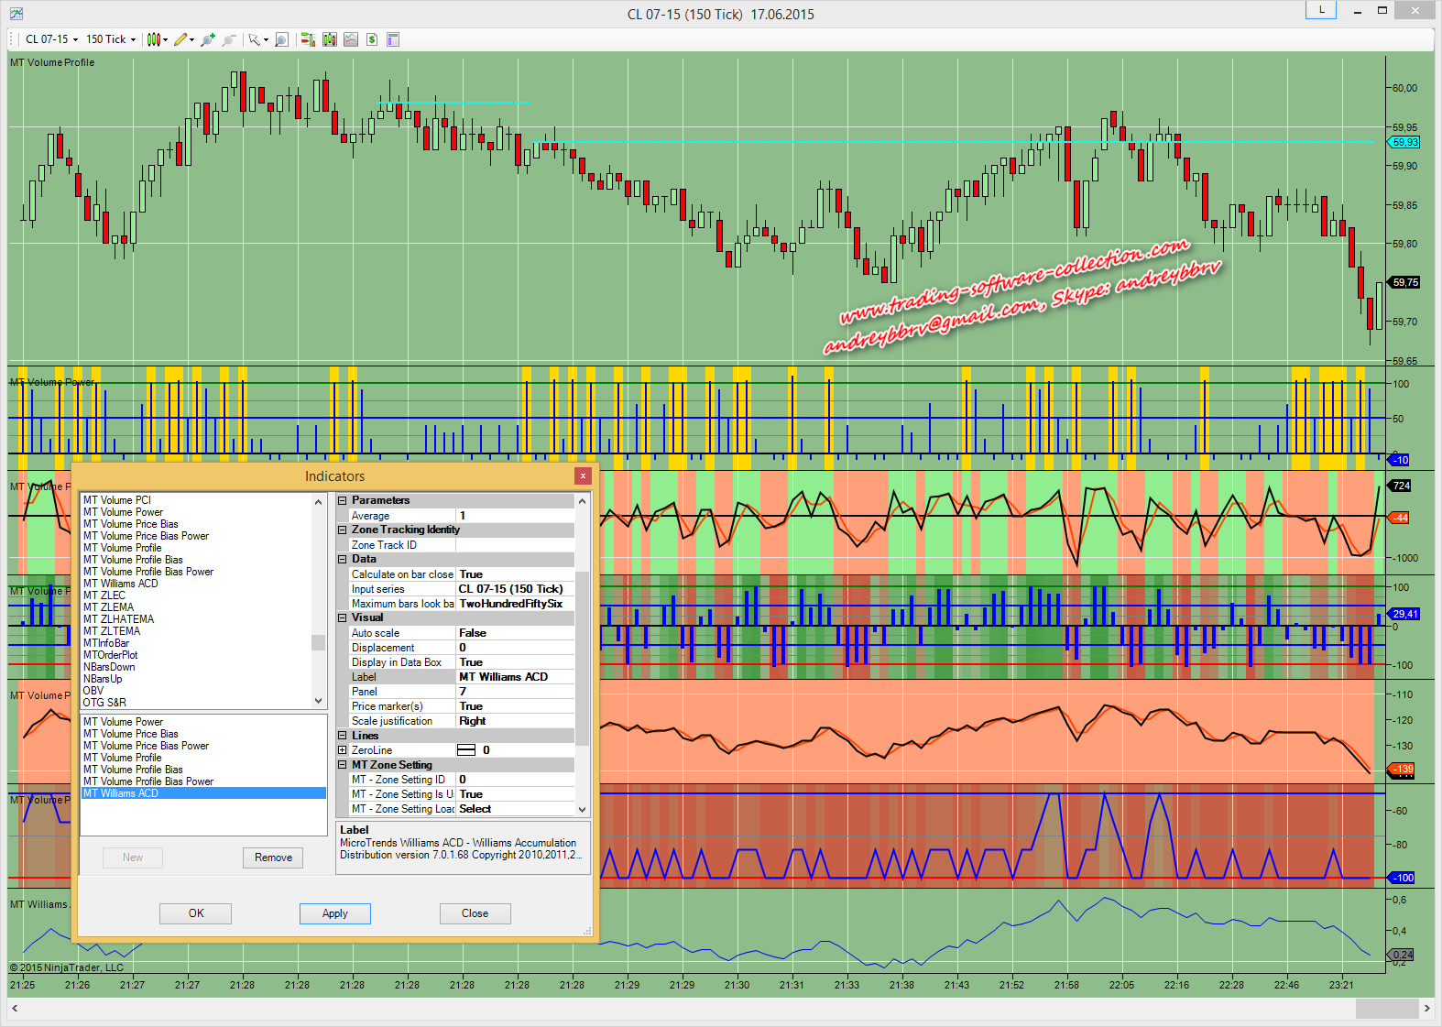Click the ZeroLine line style swatch
This screenshot has width=1442, height=1027.
click(466, 750)
